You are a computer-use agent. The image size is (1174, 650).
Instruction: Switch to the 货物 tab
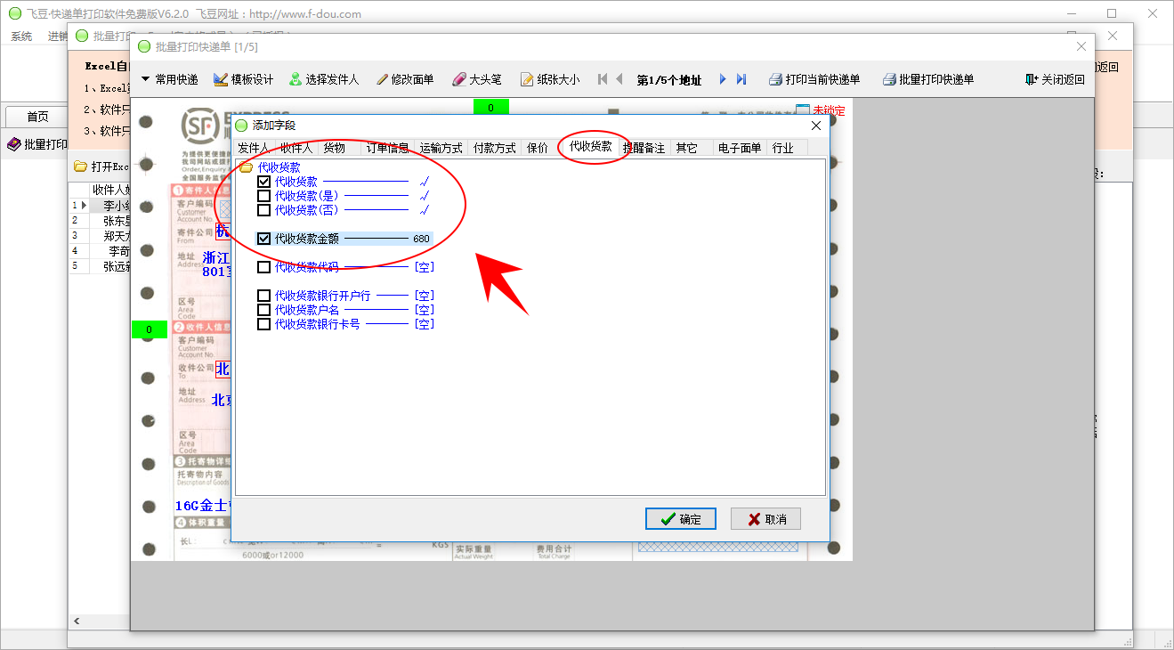[x=335, y=148]
